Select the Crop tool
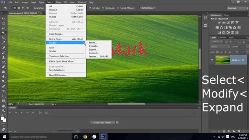 4,38
